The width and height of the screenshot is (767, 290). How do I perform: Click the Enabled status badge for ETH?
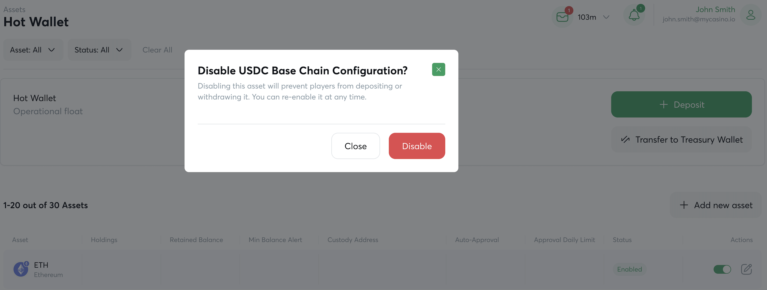point(630,269)
